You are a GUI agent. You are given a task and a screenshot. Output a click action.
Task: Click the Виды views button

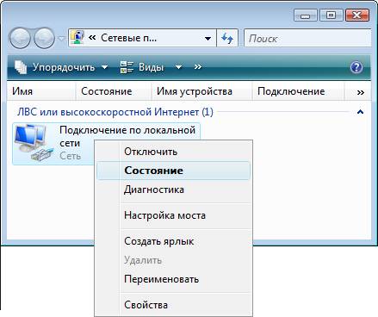click(142, 67)
